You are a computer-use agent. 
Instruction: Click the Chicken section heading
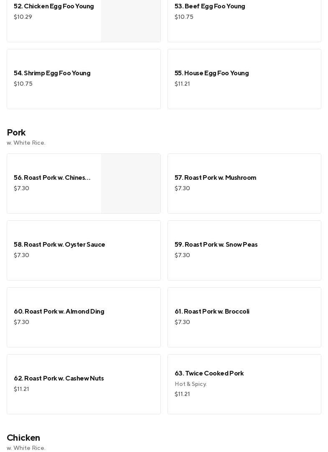click(23, 438)
